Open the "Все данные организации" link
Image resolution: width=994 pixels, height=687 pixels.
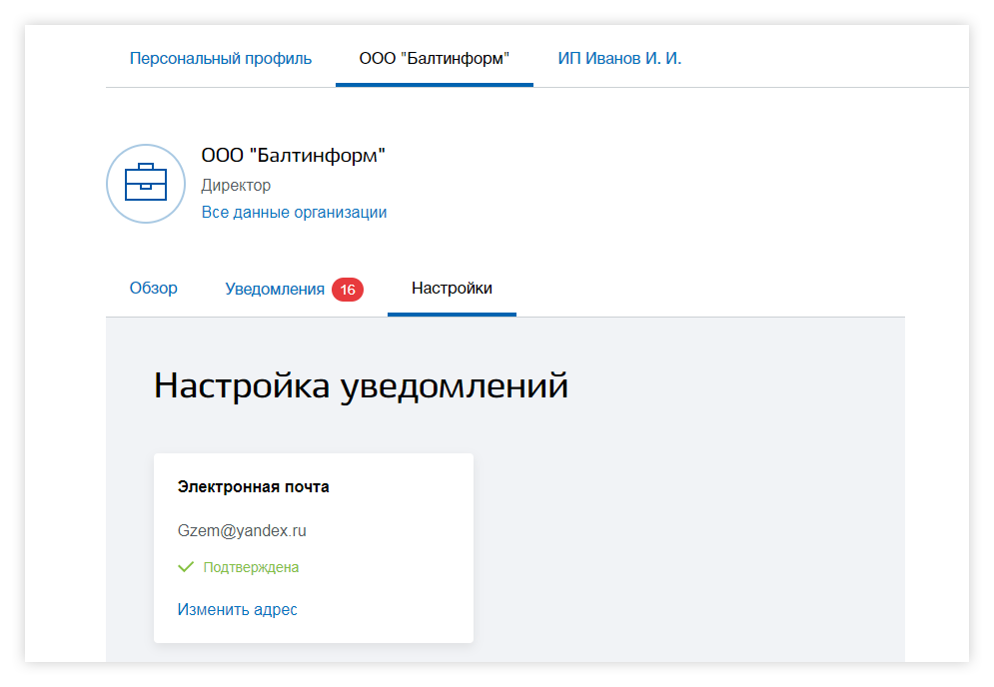(x=294, y=212)
